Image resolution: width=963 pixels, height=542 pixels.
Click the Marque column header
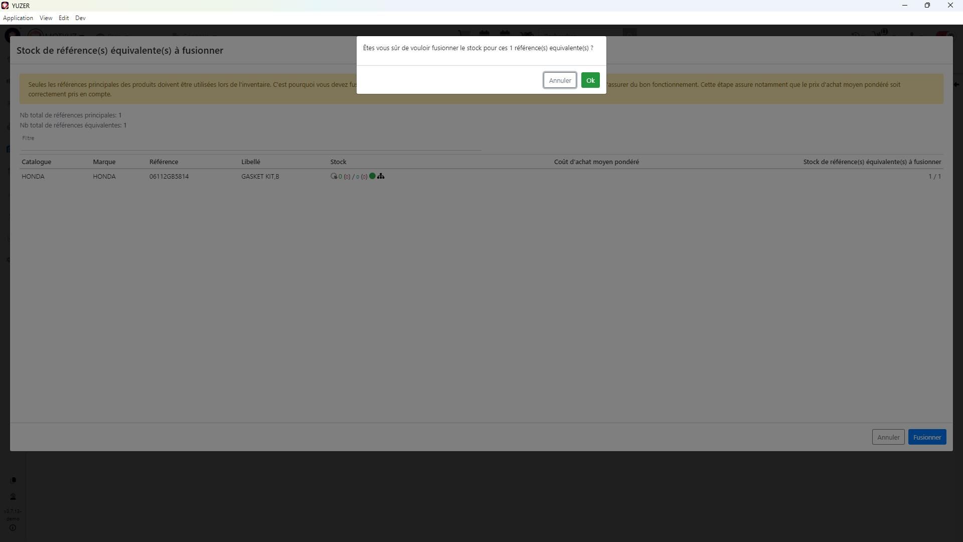tap(104, 162)
